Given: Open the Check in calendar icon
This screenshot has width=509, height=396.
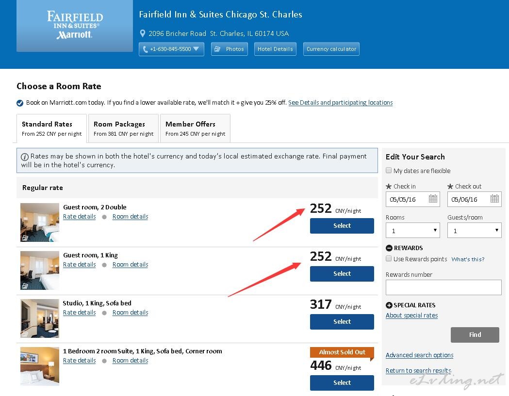Looking at the screenshot, I should click(433, 199).
